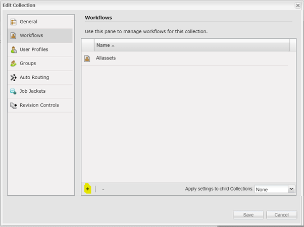Close the Edit Collection dialog

coord(297,6)
